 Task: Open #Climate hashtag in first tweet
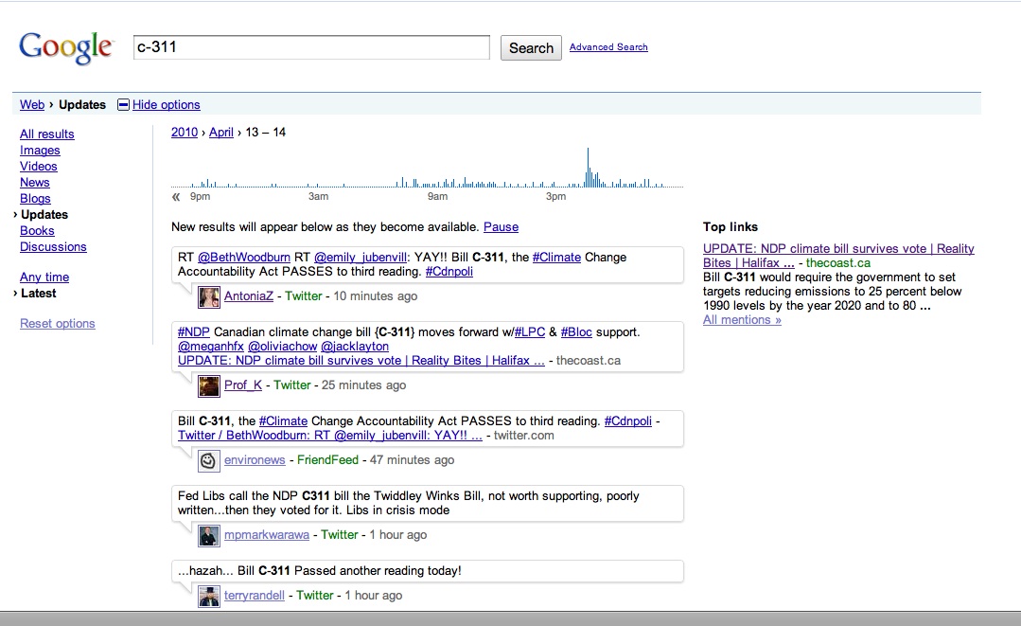556,258
